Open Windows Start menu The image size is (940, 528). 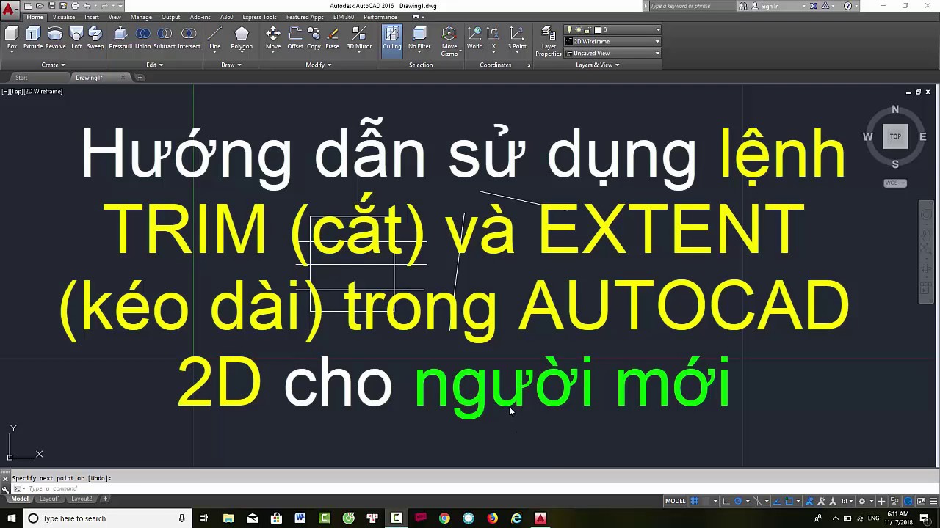coord(11,518)
